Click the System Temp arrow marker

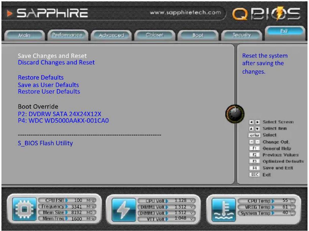point(273,213)
